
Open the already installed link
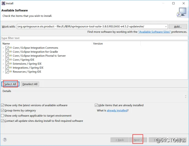(117, 110)
